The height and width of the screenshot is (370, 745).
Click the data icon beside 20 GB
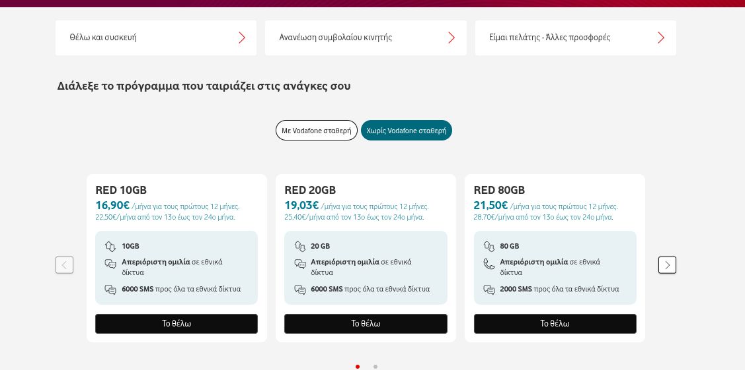coord(299,247)
